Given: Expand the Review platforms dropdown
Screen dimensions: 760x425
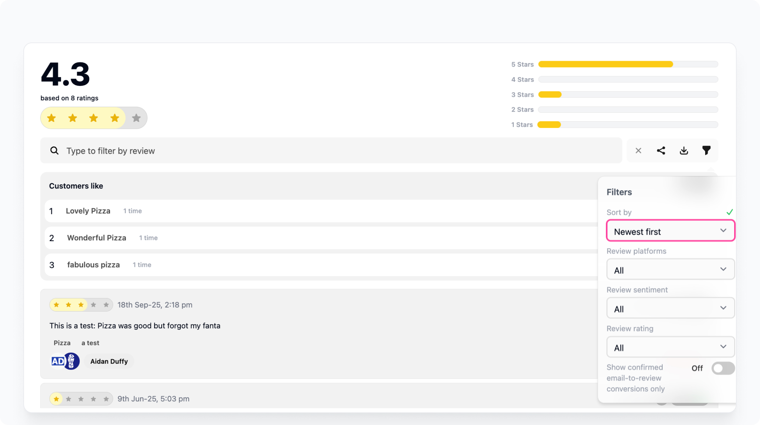Looking at the screenshot, I should [670, 270].
